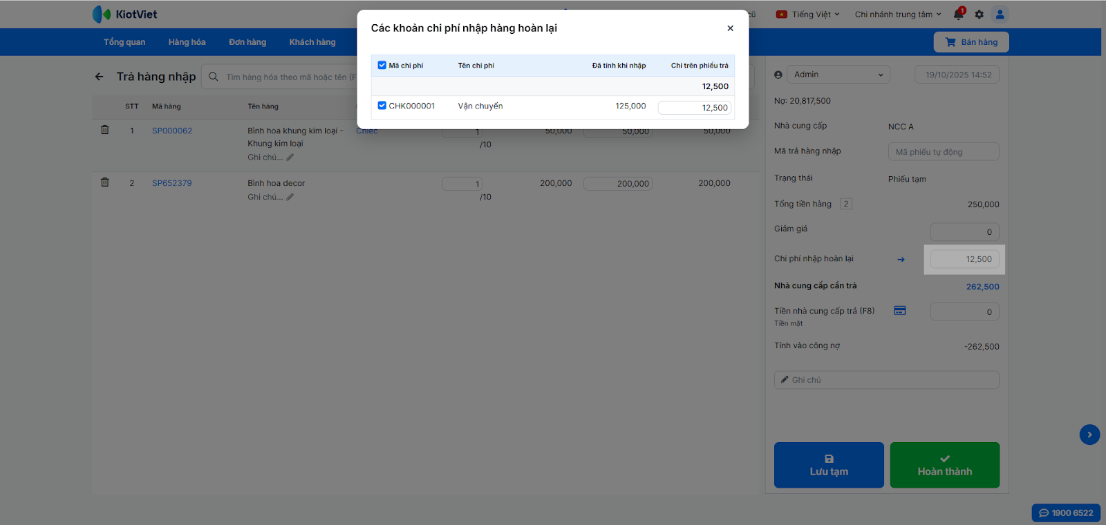Image resolution: width=1106 pixels, height=525 pixels.
Task: Delete row SP652379 with trash icon
Action: 105,182
